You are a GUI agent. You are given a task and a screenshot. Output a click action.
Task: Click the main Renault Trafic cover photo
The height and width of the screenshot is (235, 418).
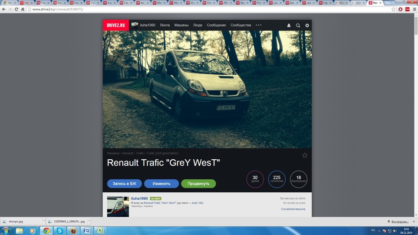coord(207,89)
